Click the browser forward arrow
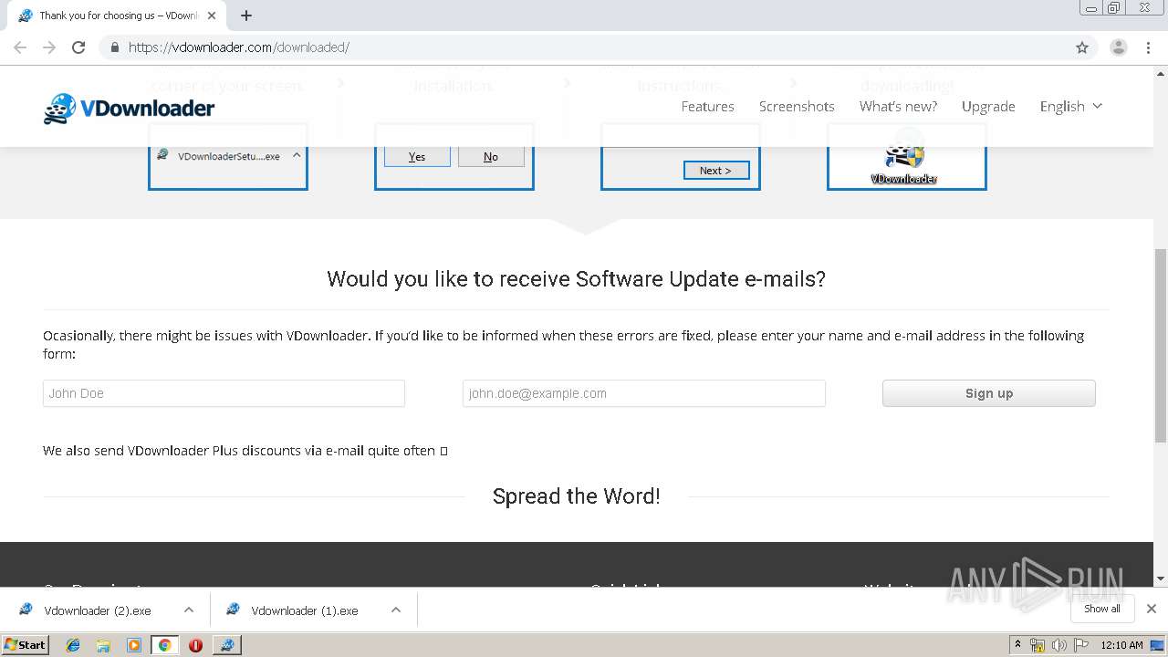 tap(49, 47)
